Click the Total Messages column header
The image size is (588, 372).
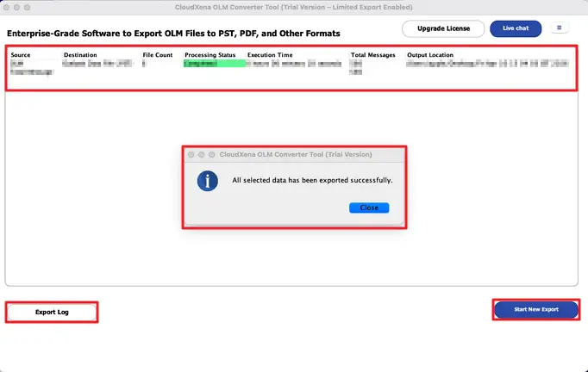tap(372, 55)
